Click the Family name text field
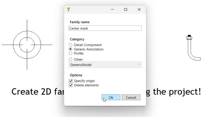The height and width of the screenshot is (117, 223). (x=105, y=28)
